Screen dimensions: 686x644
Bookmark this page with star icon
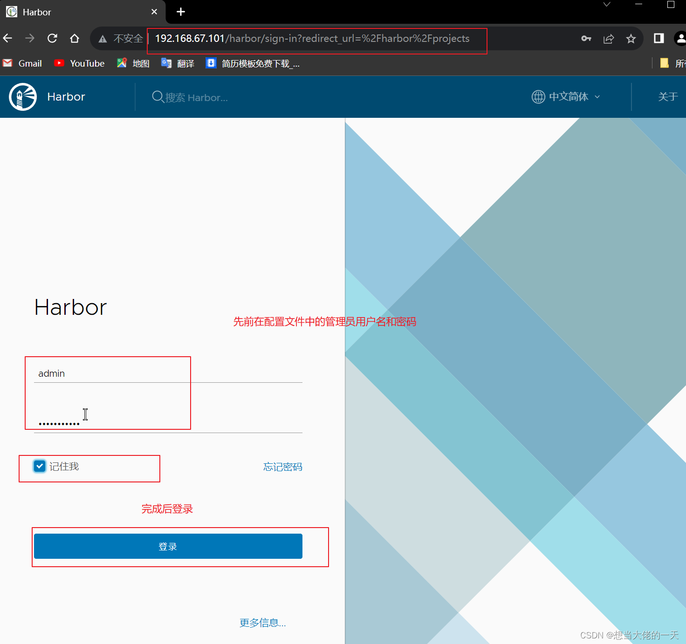[631, 39]
